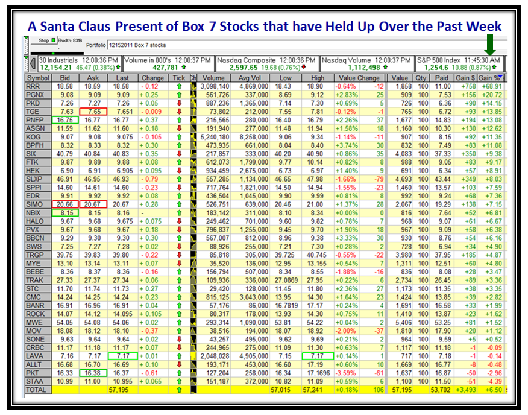Click the red down tick arrow for SPPI
This screenshot has width=528, height=415.
[179, 188]
